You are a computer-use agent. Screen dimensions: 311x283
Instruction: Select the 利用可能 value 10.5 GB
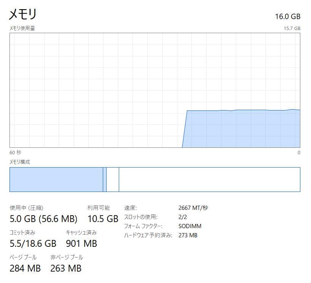(x=102, y=219)
